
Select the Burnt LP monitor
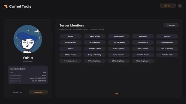[71, 49]
